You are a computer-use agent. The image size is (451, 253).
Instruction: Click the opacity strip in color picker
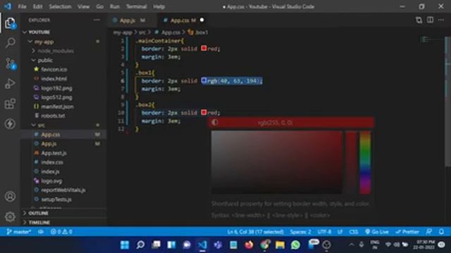point(351,162)
